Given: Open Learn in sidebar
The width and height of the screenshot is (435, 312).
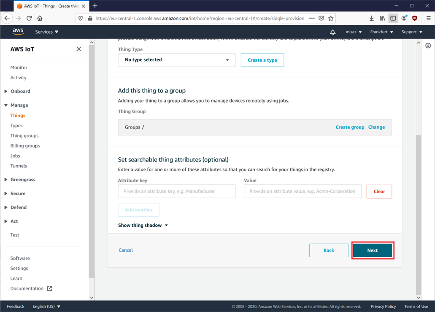Looking at the screenshot, I should pos(16,278).
